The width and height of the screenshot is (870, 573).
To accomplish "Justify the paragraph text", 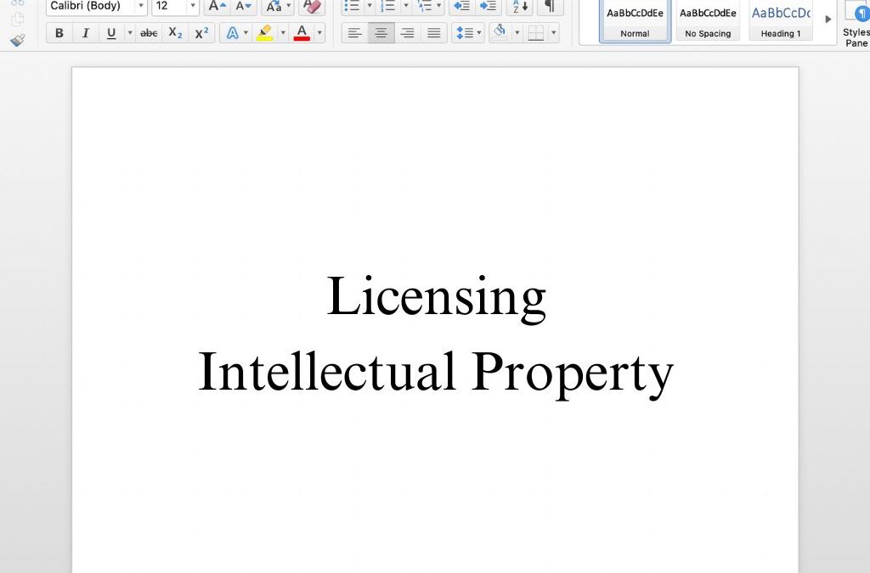I will [x=434, y=33].
